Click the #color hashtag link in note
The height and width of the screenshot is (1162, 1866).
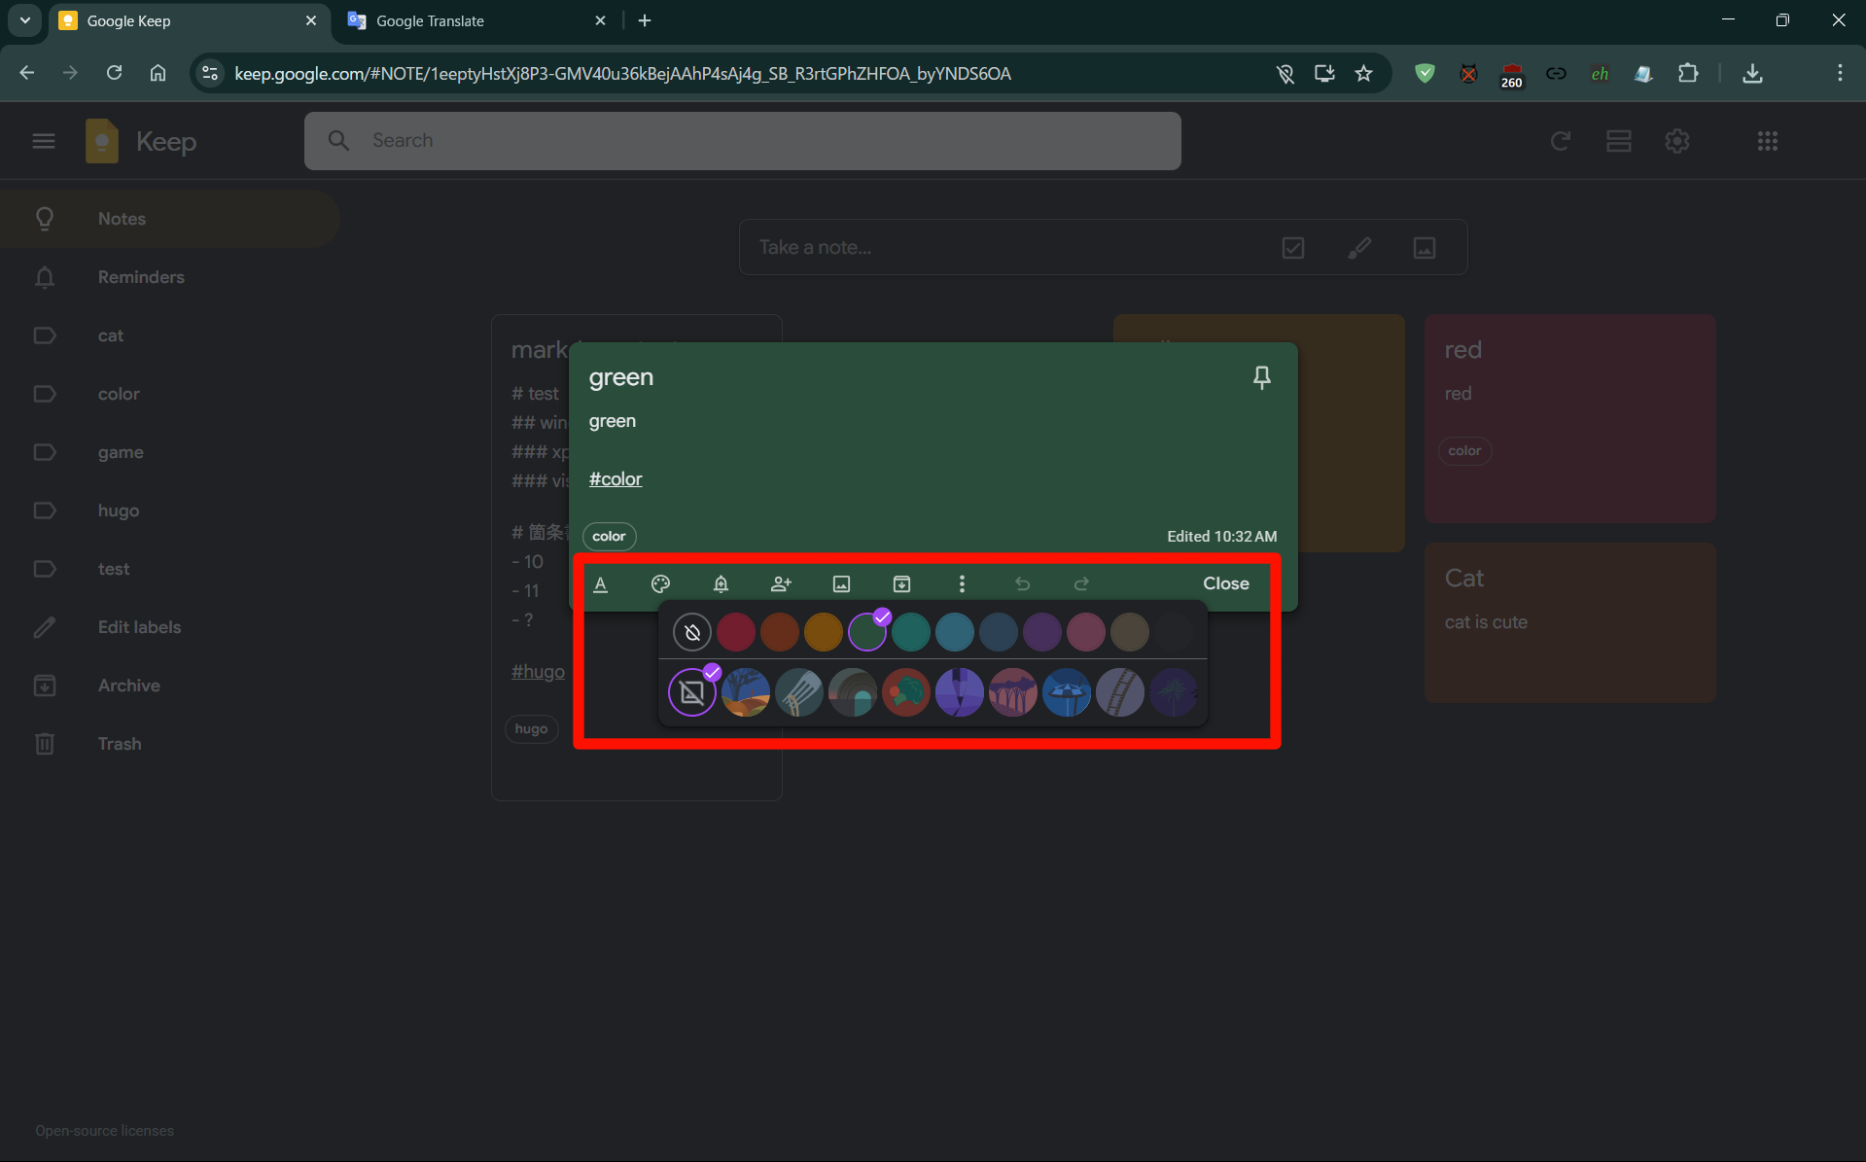(x=616, y=478)
